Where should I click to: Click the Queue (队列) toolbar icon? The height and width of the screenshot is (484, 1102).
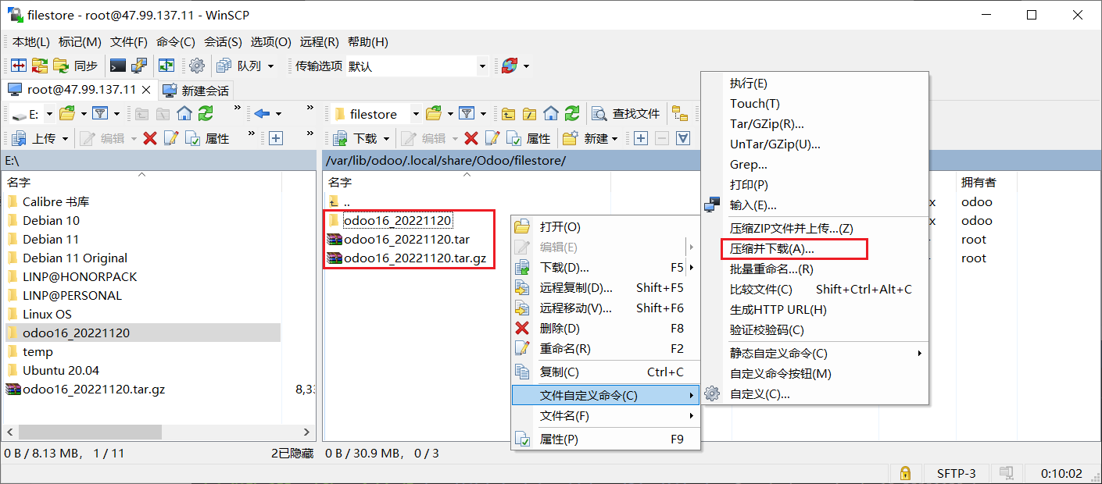239,66
